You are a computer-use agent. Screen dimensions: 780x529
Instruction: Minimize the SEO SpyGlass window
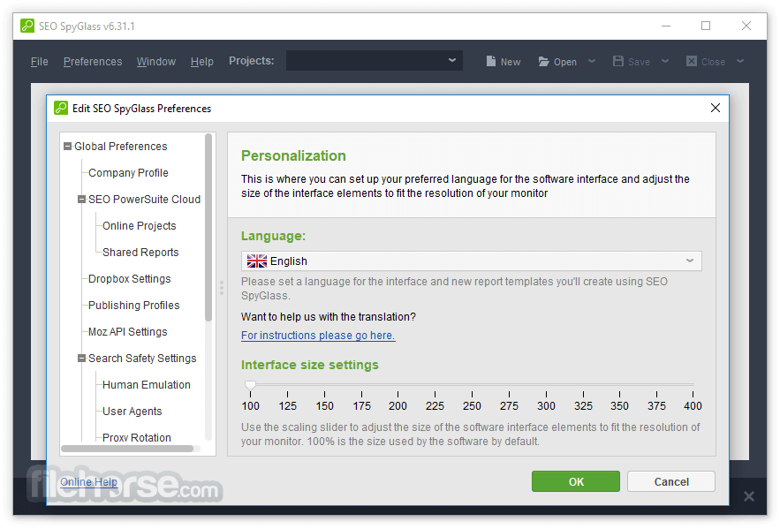tap(666, 26)
